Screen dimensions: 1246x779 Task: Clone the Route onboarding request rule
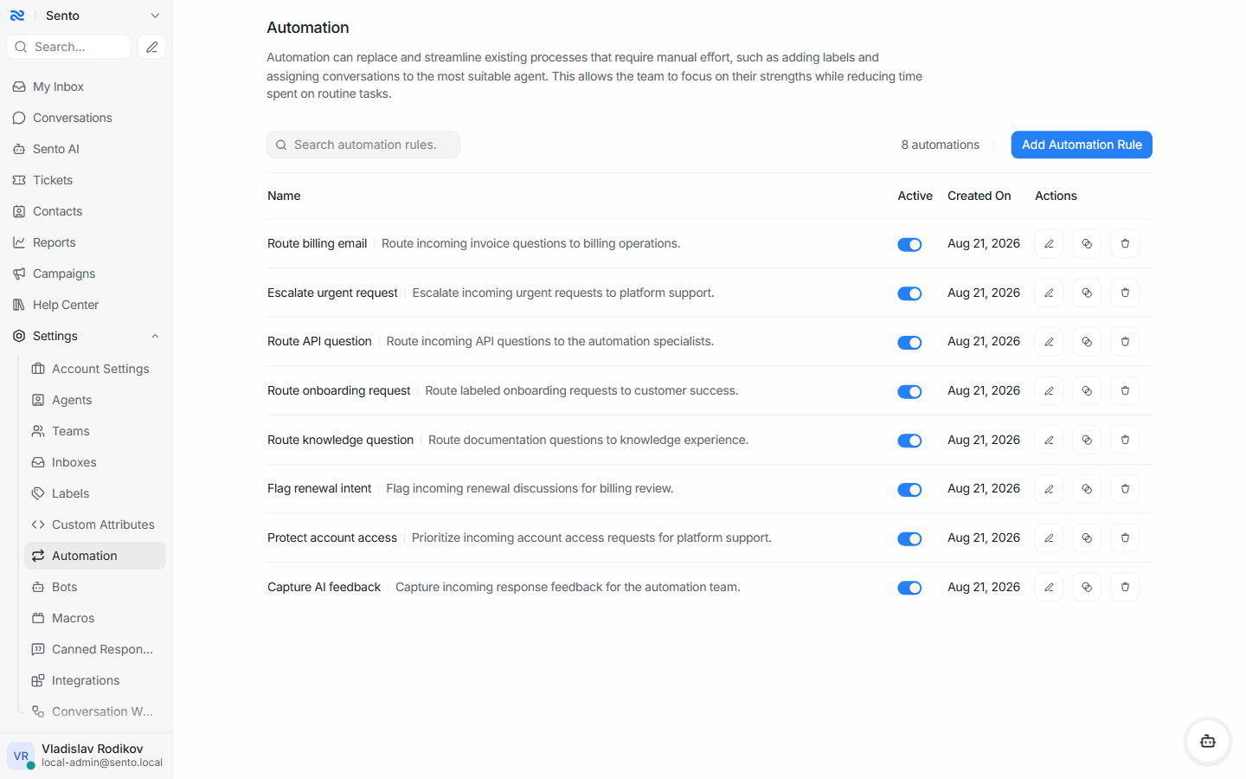tap(1087, 391)
